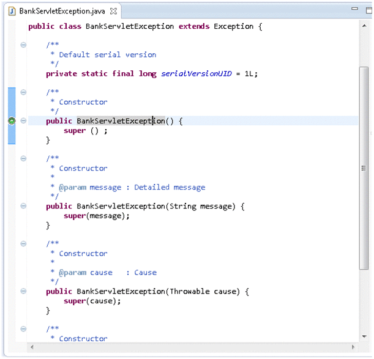Click the serialVersionUID field name
374x359 pixels.
(x=196, y=73)
